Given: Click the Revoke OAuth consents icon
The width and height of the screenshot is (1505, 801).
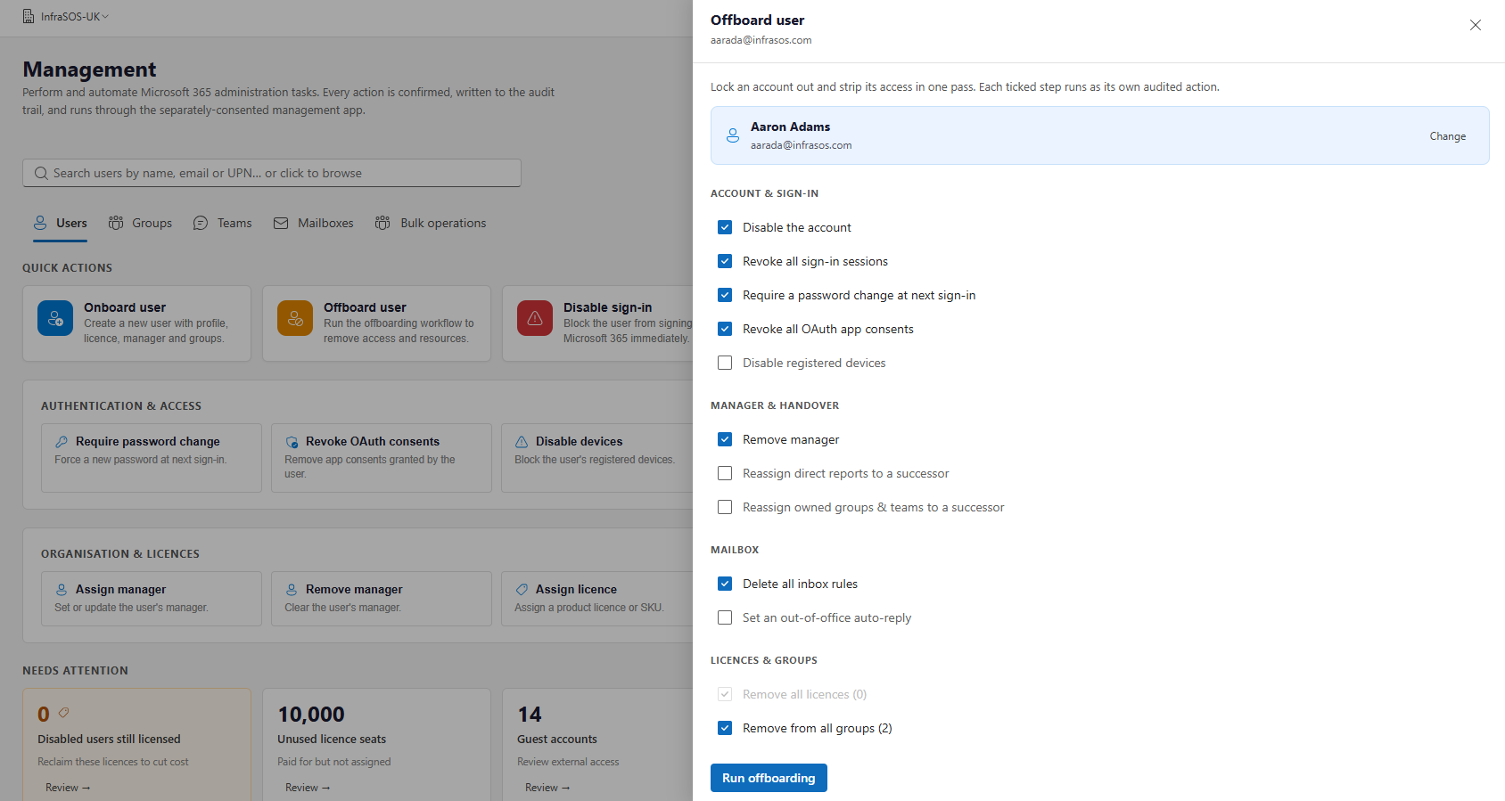Looking at the screenshot, I should tap(292, 442).
